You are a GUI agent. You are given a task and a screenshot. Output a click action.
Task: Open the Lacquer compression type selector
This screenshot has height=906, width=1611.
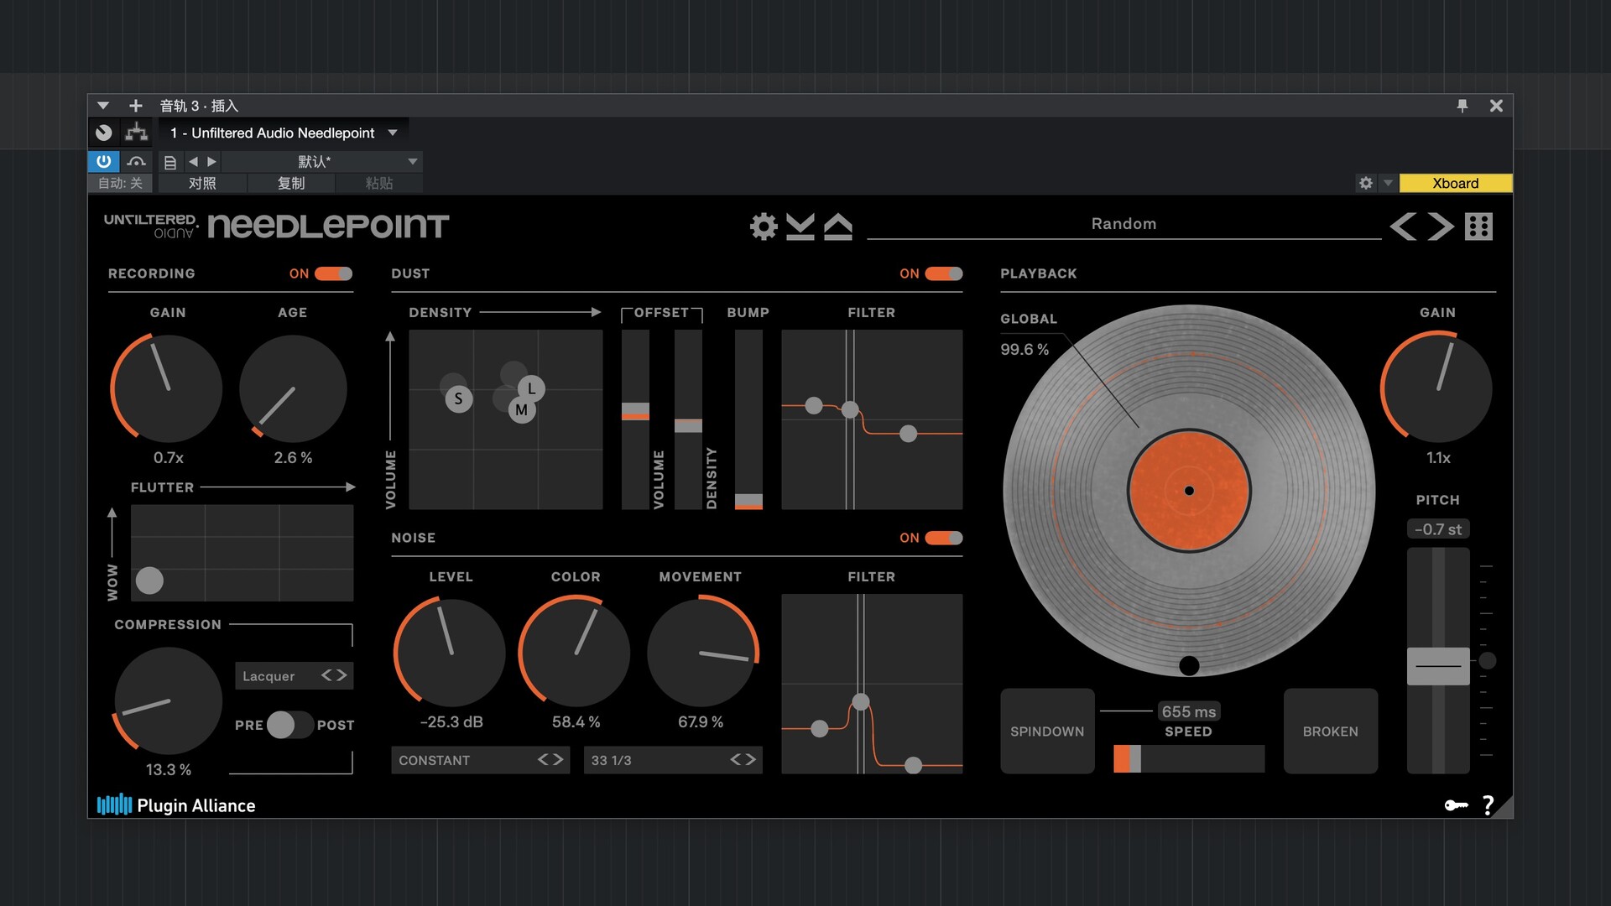click(x=294, y=676)
